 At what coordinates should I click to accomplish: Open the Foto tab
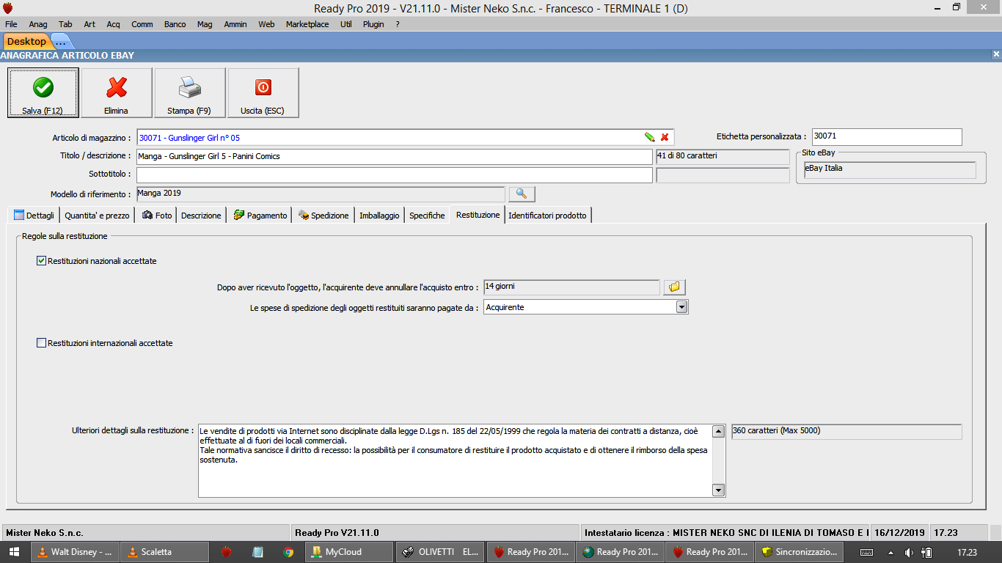coord(156,216)
